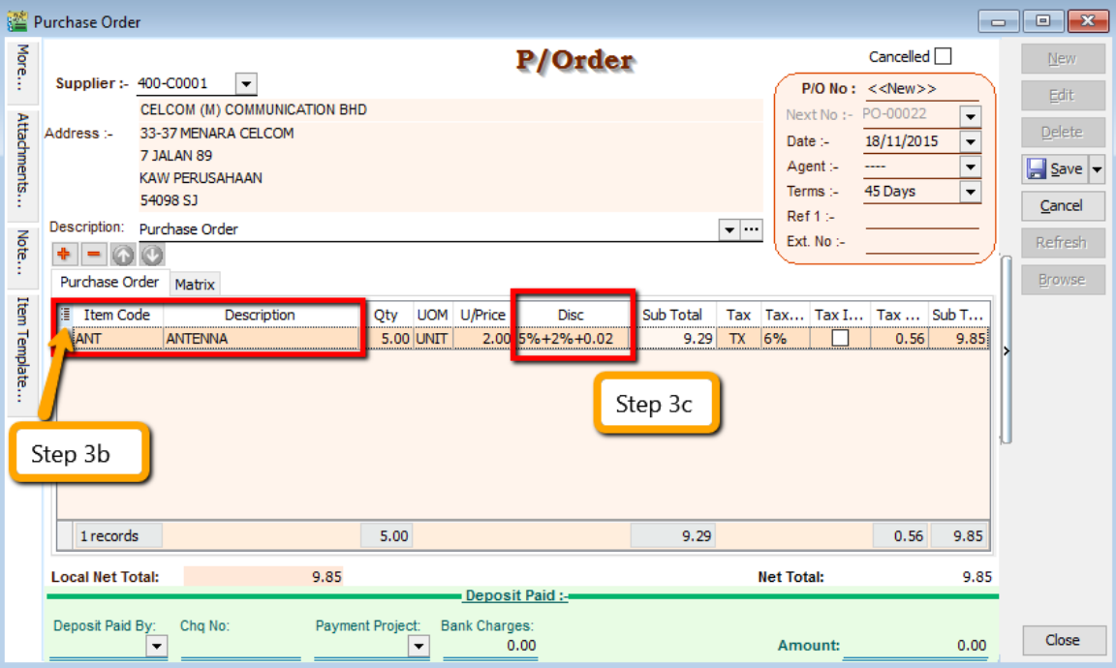Image resolution: width=1116 pixels, height=668 pixels.
Task: Open the Supplier code dropdown
Action: 245,84
